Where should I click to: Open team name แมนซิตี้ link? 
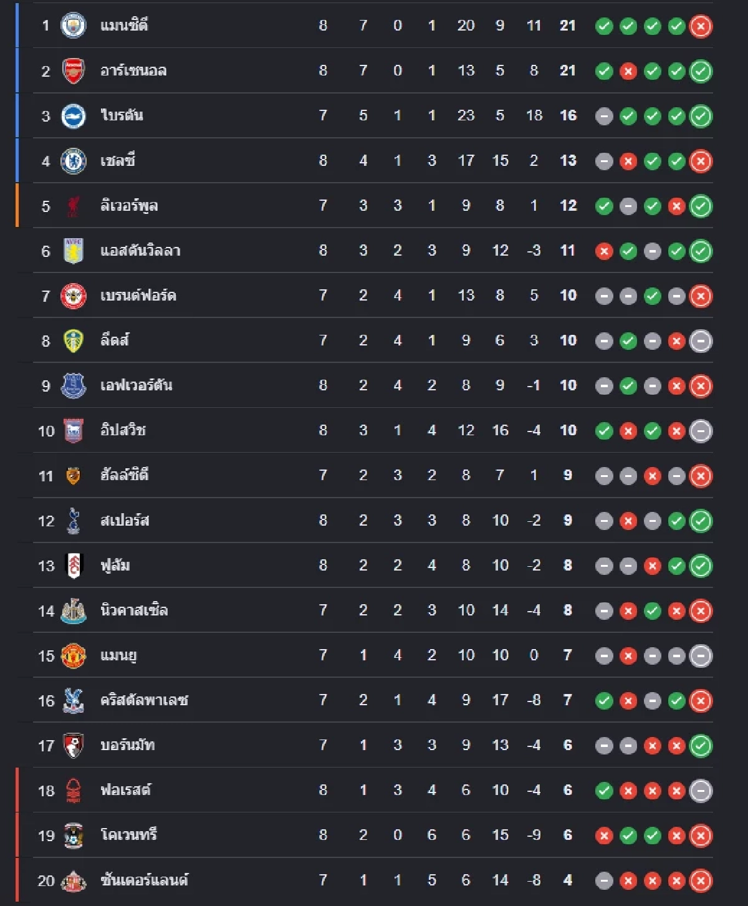point(124,26)
